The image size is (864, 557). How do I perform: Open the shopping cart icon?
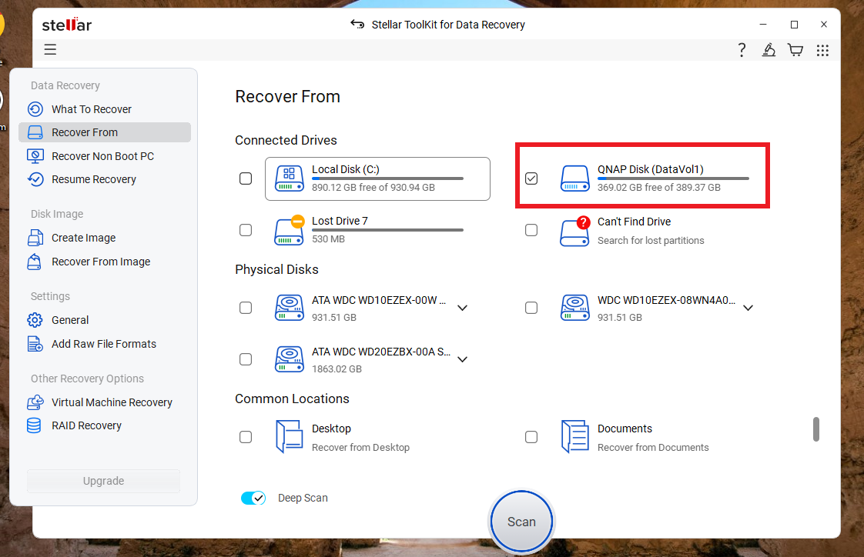point(795,50)
